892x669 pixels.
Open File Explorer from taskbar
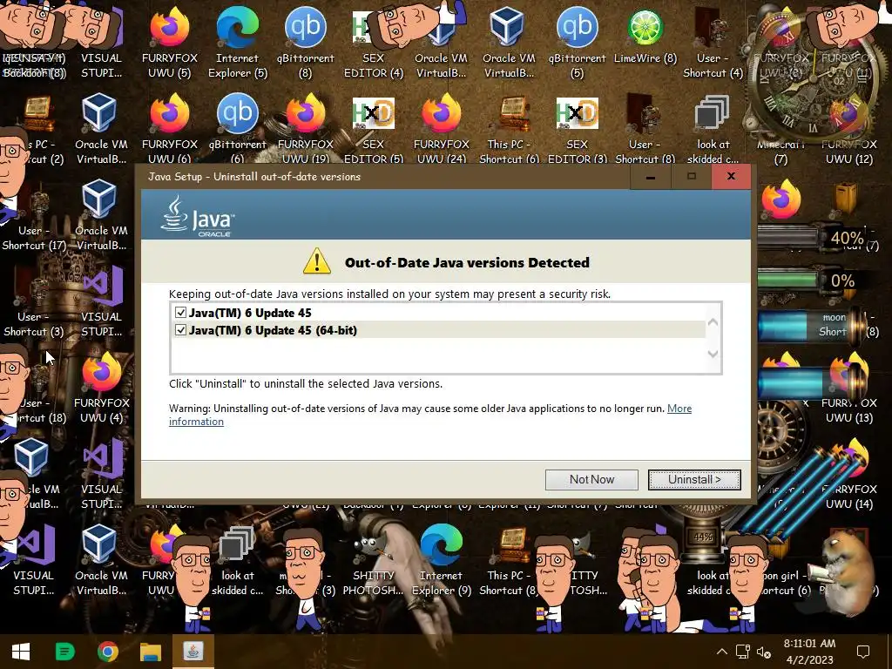[151, 652]
